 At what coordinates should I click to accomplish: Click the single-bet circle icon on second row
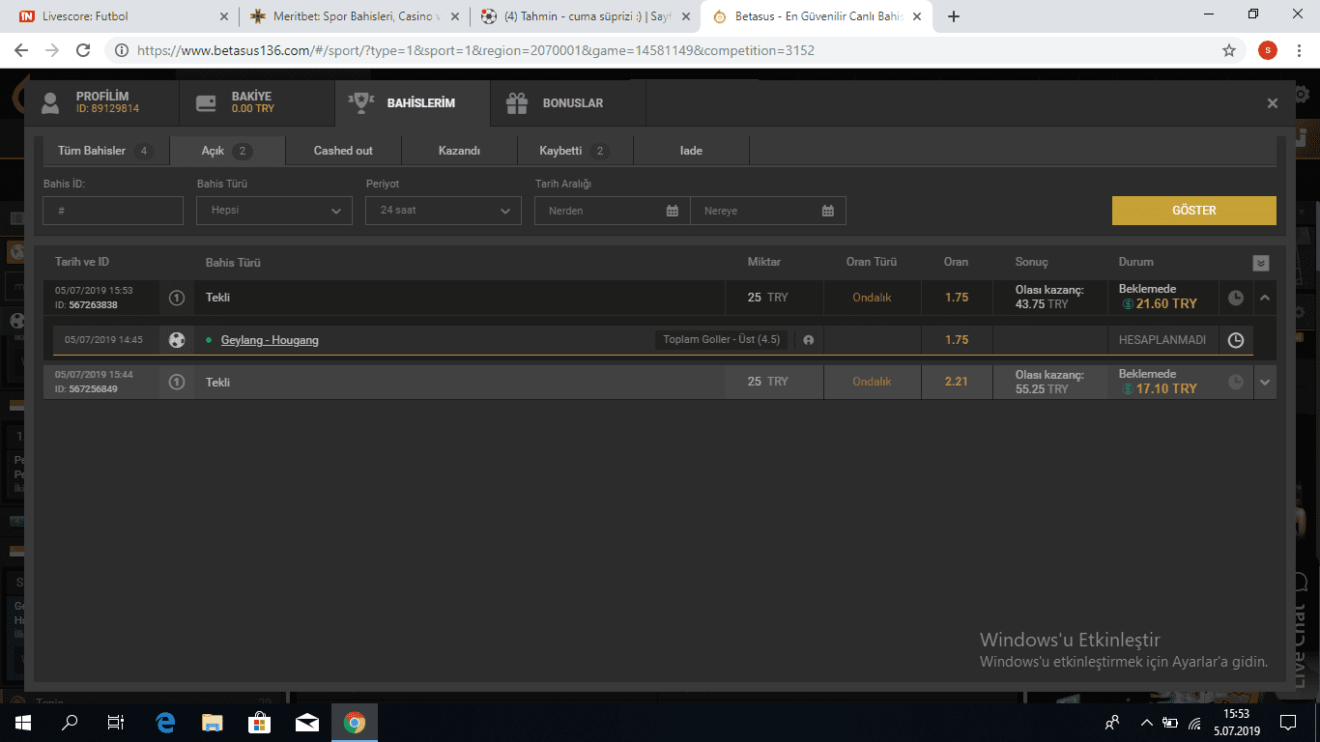pyautogui.click(x=177, y=382)
